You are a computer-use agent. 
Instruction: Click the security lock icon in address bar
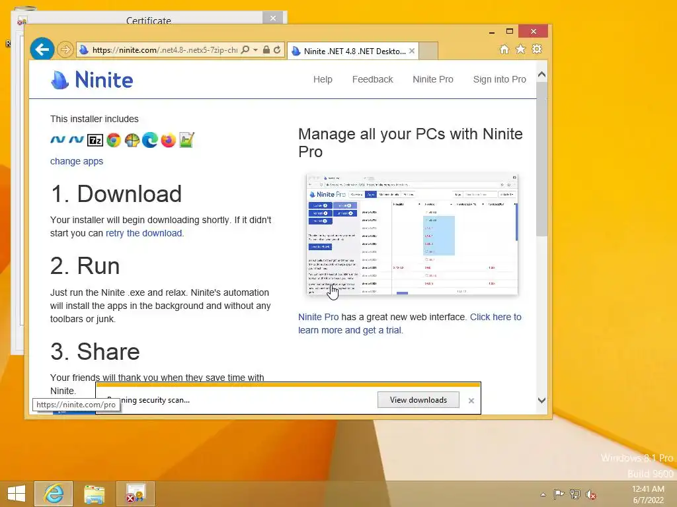coord(266,50)
